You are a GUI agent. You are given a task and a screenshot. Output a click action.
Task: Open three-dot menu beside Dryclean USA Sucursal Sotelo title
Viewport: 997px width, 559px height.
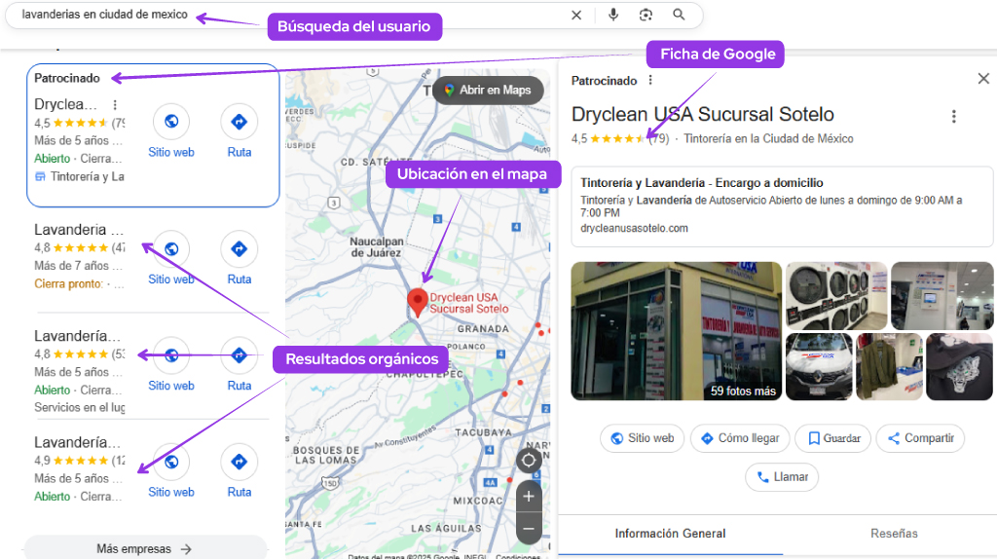(953, 117)
